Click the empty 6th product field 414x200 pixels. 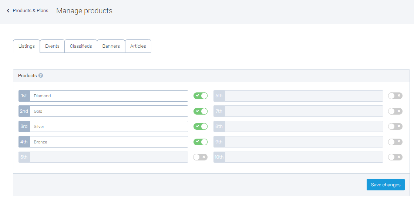point(304,96)
